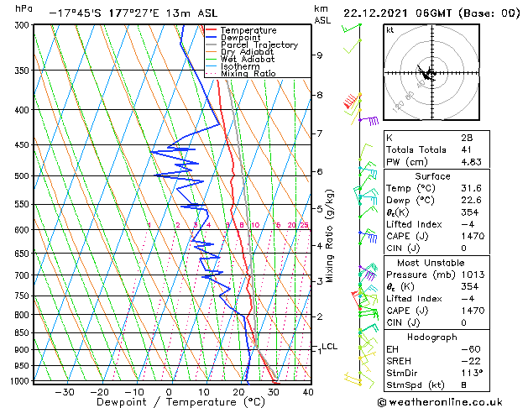
Task: Click the 'hPa' axis unit label
Action: (x=24, y=9)
